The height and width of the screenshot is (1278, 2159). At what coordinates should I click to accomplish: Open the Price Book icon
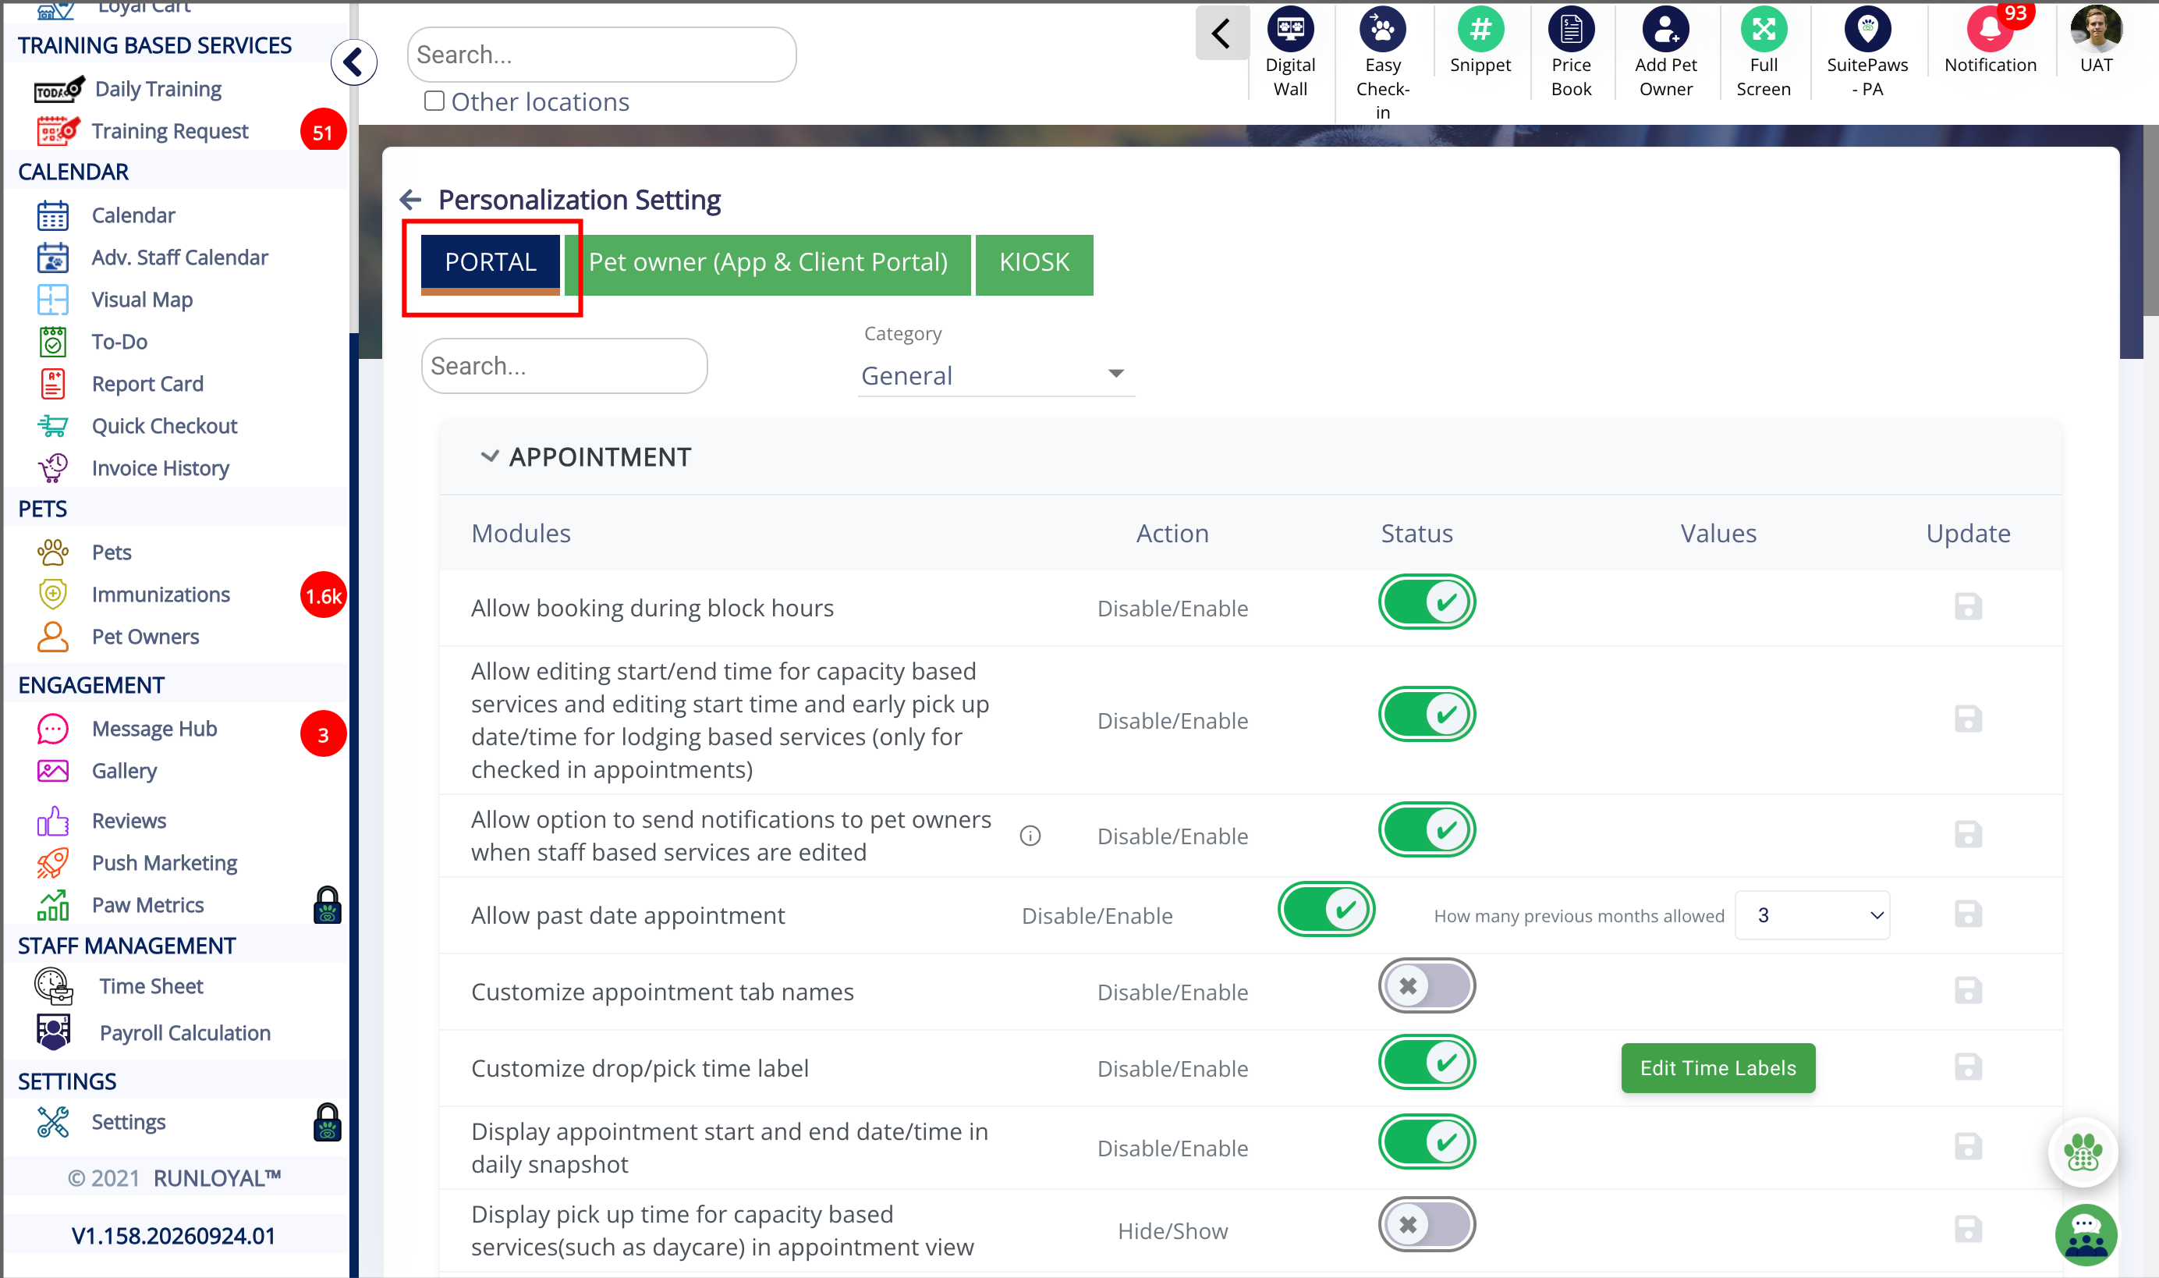click(1571, 31)
